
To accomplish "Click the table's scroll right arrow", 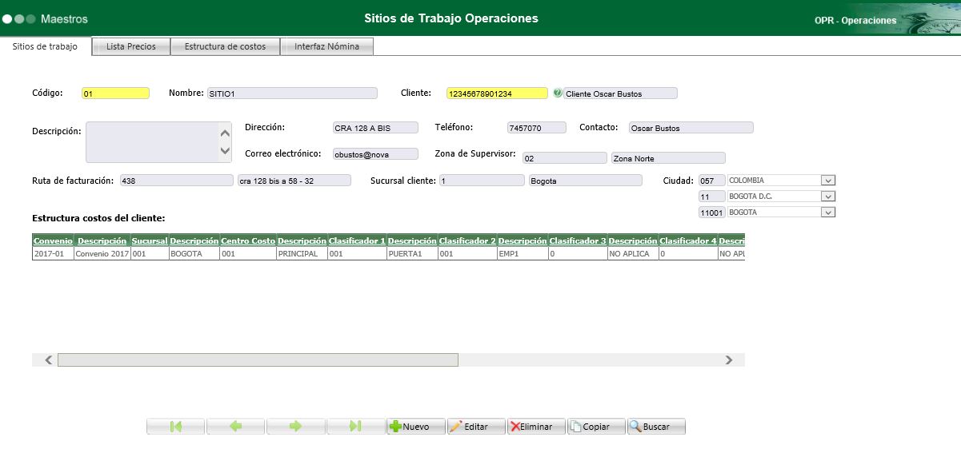I will coord(728,360).
